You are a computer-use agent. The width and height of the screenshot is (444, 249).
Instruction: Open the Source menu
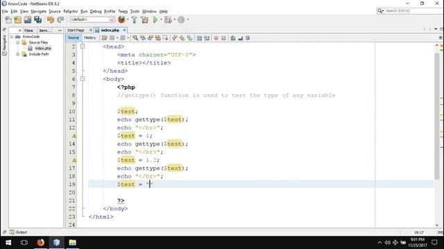point(55,11)
